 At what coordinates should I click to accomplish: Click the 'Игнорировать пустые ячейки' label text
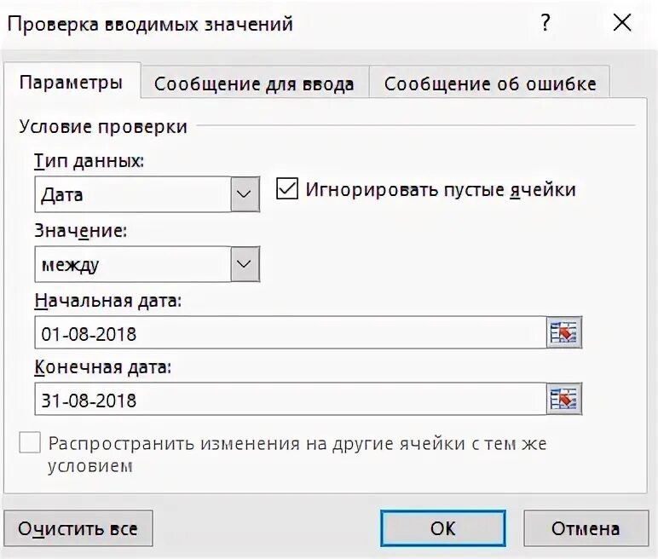(x=441, y=189)
